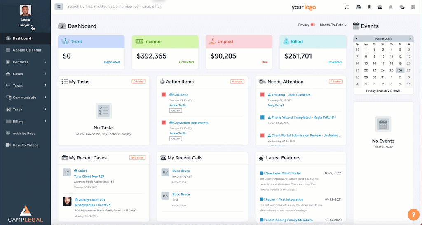Check the blue Phone Wizard Completed box

tap(262, 117)
